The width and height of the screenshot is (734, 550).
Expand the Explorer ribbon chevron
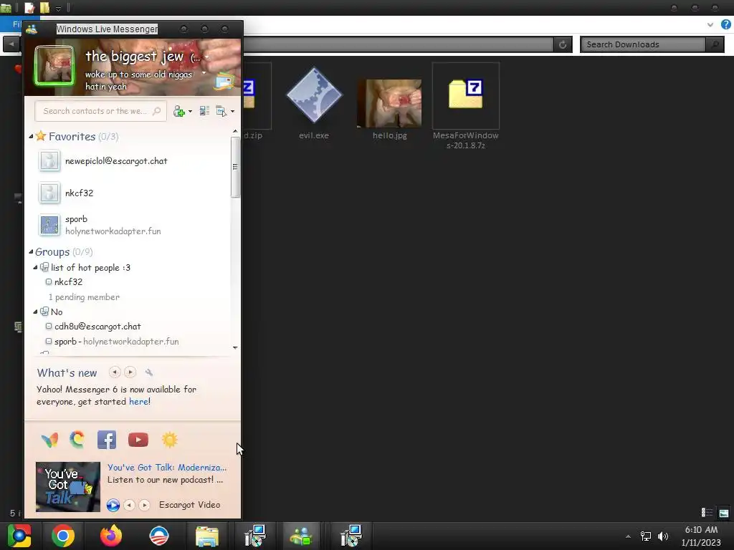[710, 25]
